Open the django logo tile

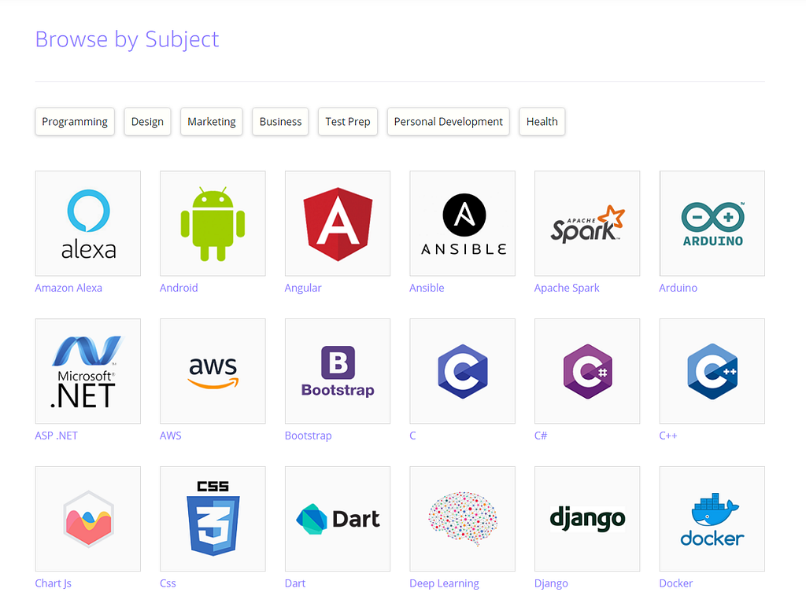pos(587,519)
